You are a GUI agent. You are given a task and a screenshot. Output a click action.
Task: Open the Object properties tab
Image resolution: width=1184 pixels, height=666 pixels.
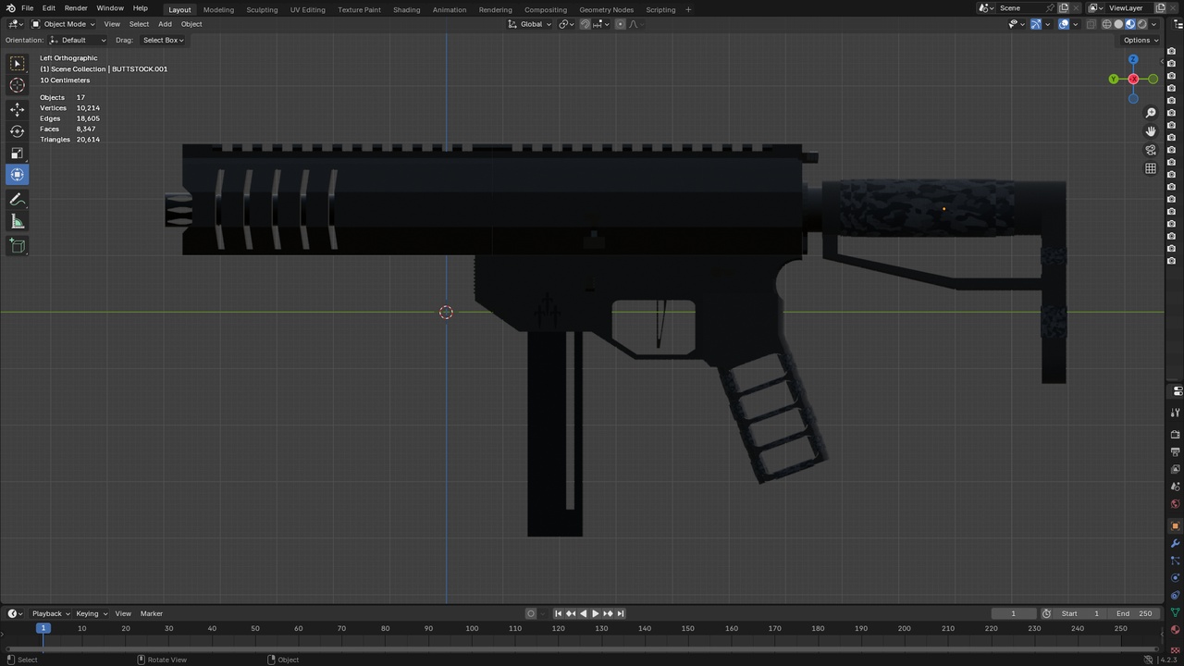coord(1176,526)
